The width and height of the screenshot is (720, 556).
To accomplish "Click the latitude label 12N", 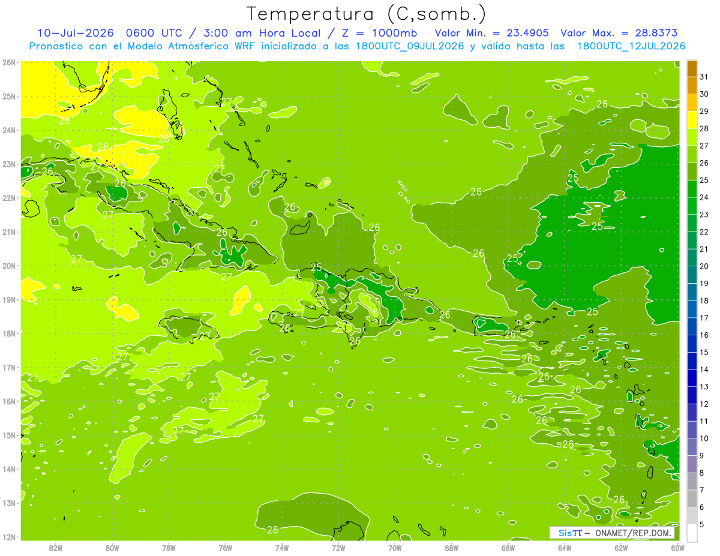I will coord(8,536).
